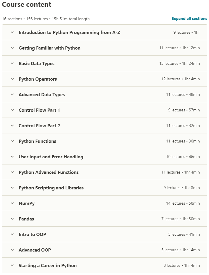209x275 pixels.
Task: Expand the Introduction to Python Programming section chevron
Action: 12,33
